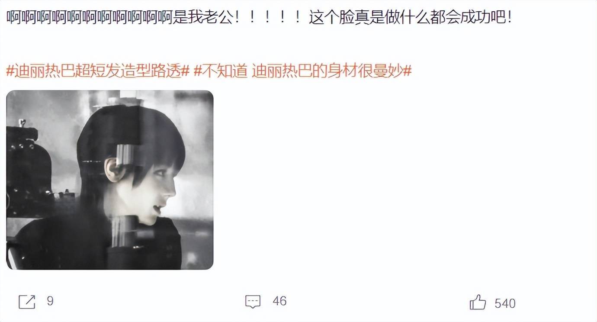Click the repost share icon
This screenshot has height=322, width=597.
(27, 302)
